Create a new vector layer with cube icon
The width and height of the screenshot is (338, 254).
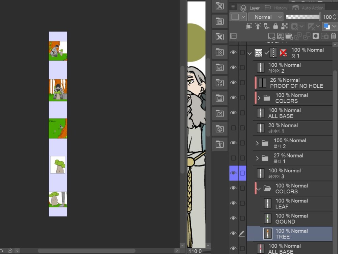pos(280,36)
